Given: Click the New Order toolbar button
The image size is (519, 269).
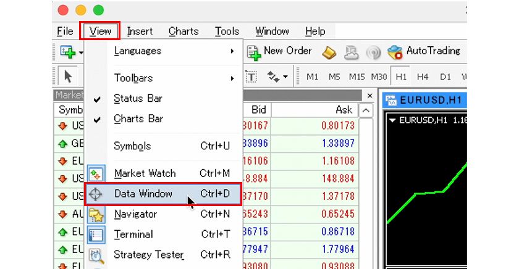Looking at the screenshot, I should pyautogui.click(x=280, y=51).
